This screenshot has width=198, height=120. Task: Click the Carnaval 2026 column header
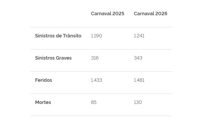pyautogui.click(x=151, y=14)
